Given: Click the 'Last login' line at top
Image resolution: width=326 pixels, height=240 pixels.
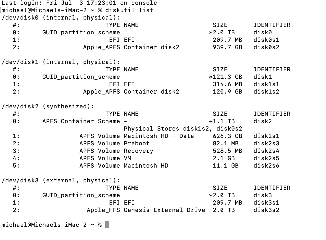Looking at the screenshot, I should point(79,3).
